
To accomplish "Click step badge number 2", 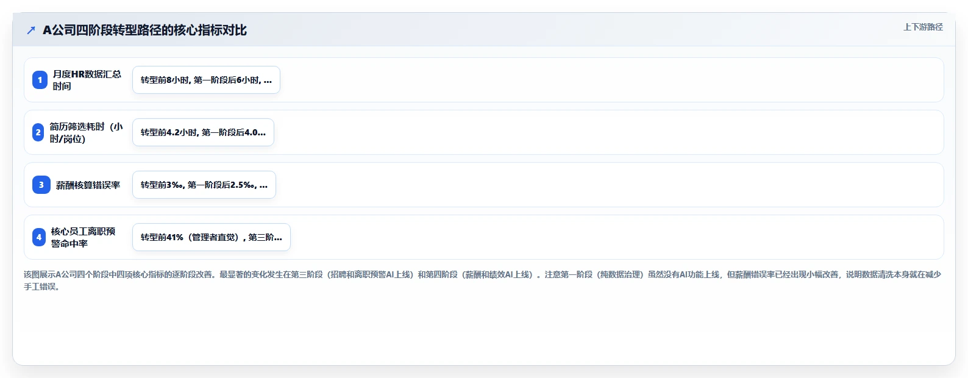I will point(38,132).
